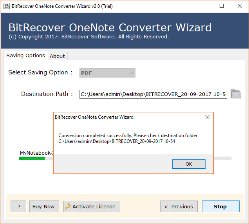The width and height of the screenshot is (249, 224).
Task: Click the folder browse icon beside Destination Path
Action: (x=236, y=94)
